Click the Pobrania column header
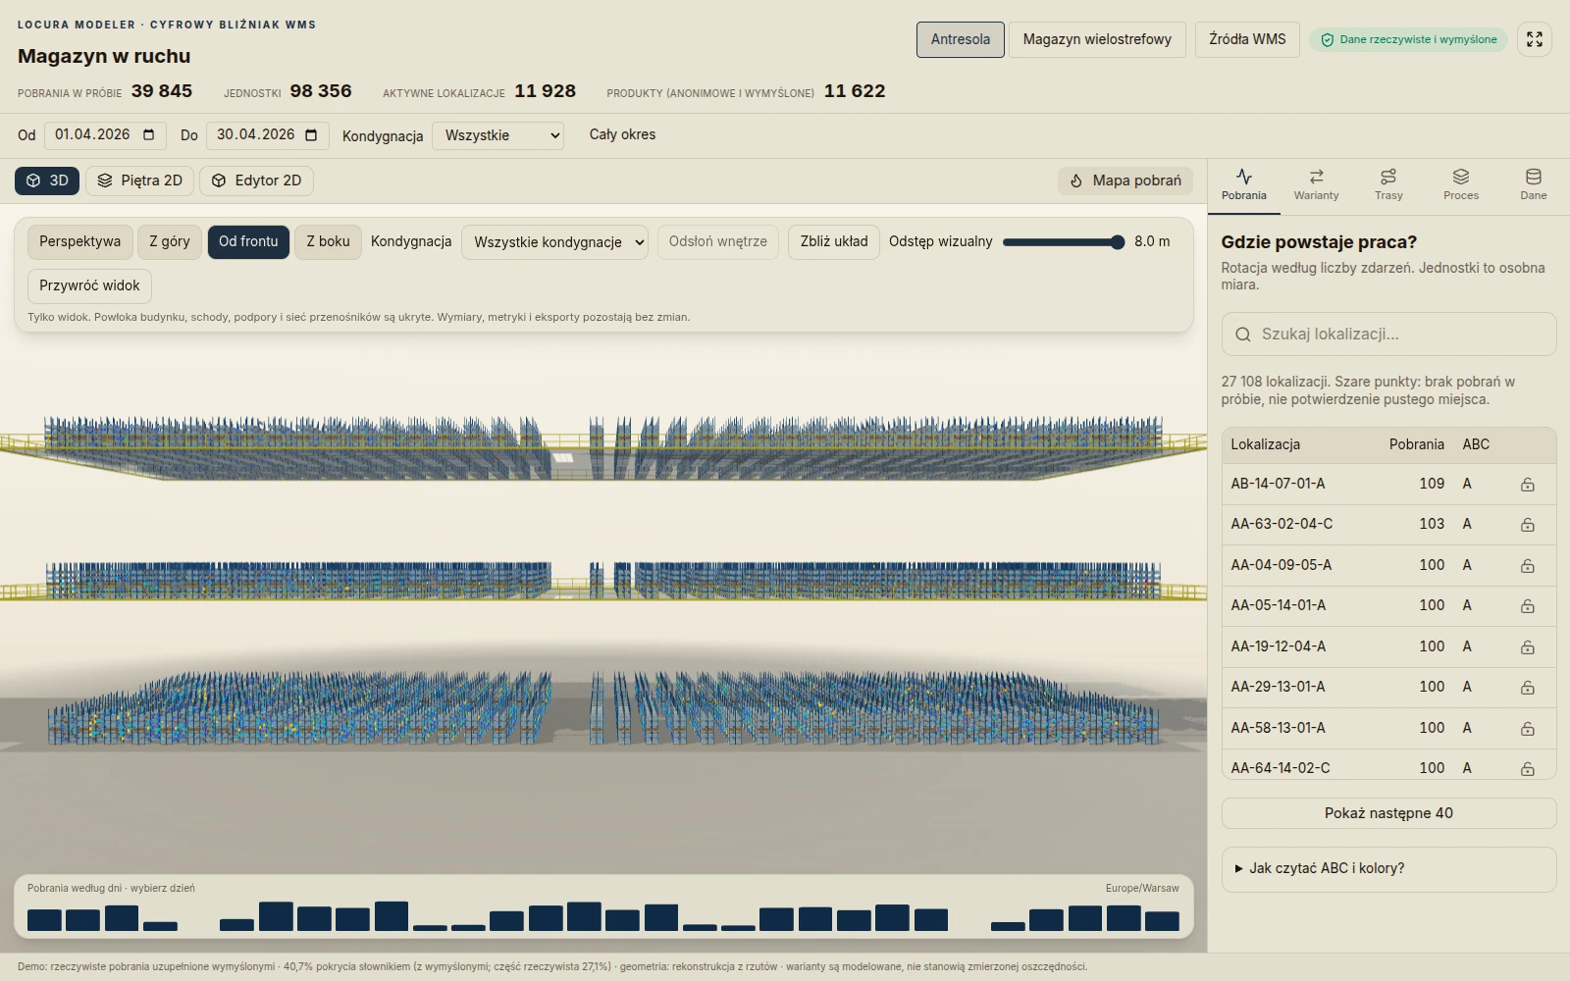This screenshot has height=981, width=1570. (1416, 444)
